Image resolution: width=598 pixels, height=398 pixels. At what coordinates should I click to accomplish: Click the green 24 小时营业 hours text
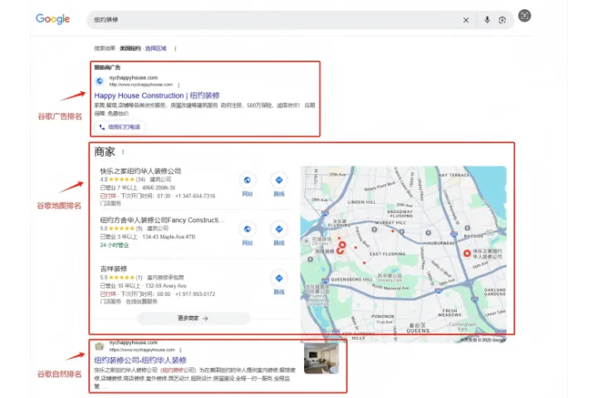pos(115,245)
